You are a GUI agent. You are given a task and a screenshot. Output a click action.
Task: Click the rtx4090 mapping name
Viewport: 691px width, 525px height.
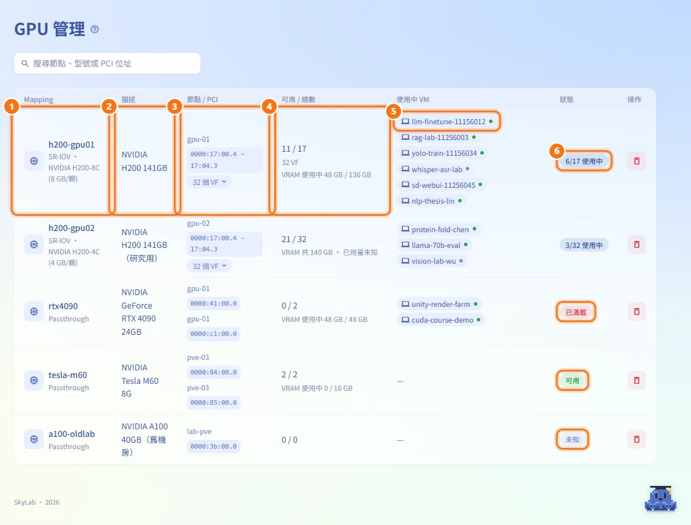point(63,306)
